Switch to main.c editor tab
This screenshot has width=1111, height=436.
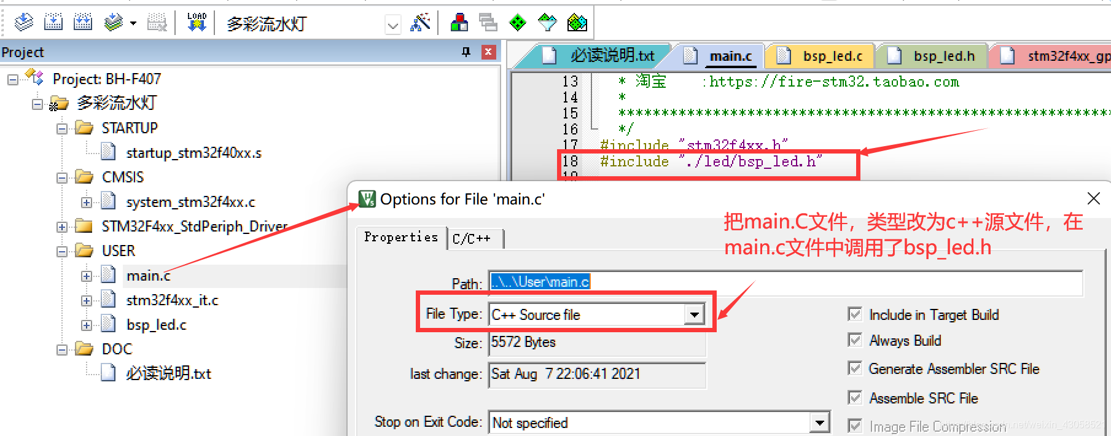coord(720,56)
